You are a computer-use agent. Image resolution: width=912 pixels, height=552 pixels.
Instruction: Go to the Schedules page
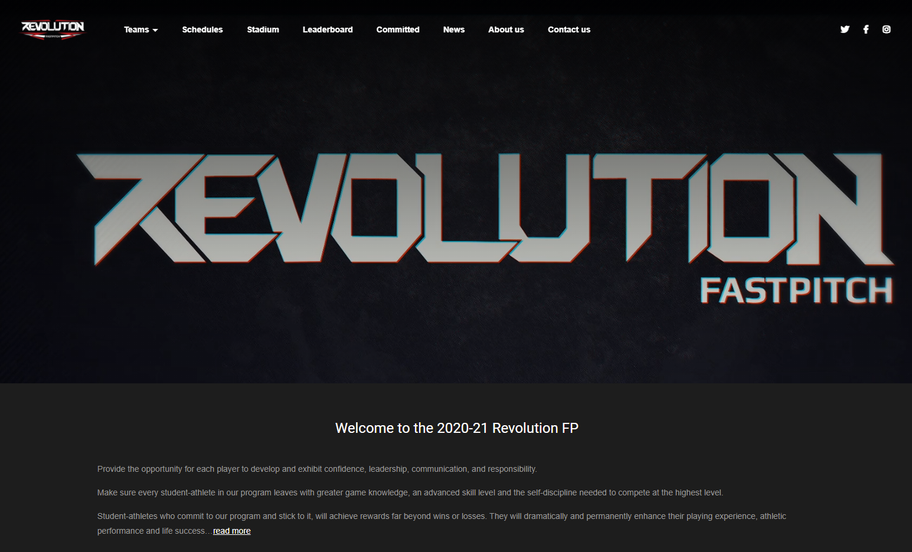202,29
